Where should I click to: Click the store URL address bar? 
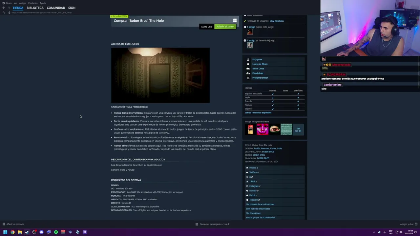pos(42,12)
